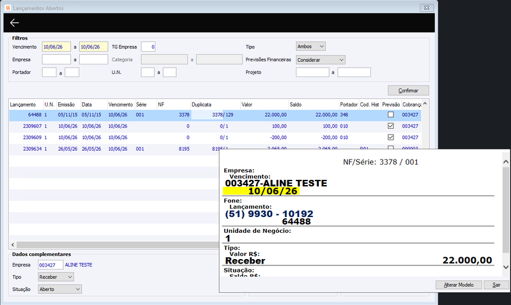Click the horizontal scrollbar under the grid

(x=118, y=245)
